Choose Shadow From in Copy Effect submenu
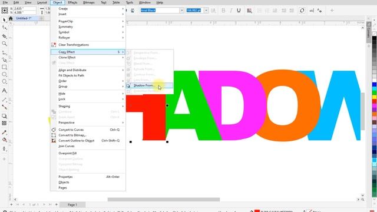The height and width of the screenshot is (212, 377). pyautogui.click(x=149, y=85)
